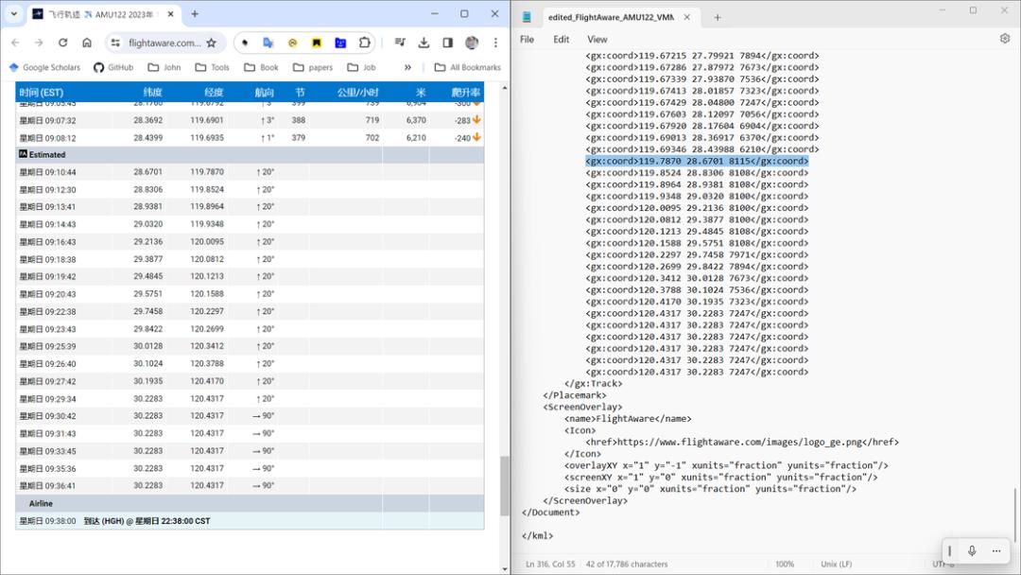Click the 航向 column header

(265, 93)
